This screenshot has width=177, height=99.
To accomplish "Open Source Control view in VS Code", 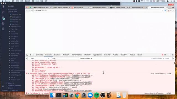I will 3,18.
